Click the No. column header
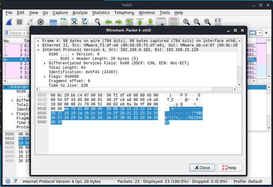This screenshot has height=187, width=273. [x=13, y=41]
